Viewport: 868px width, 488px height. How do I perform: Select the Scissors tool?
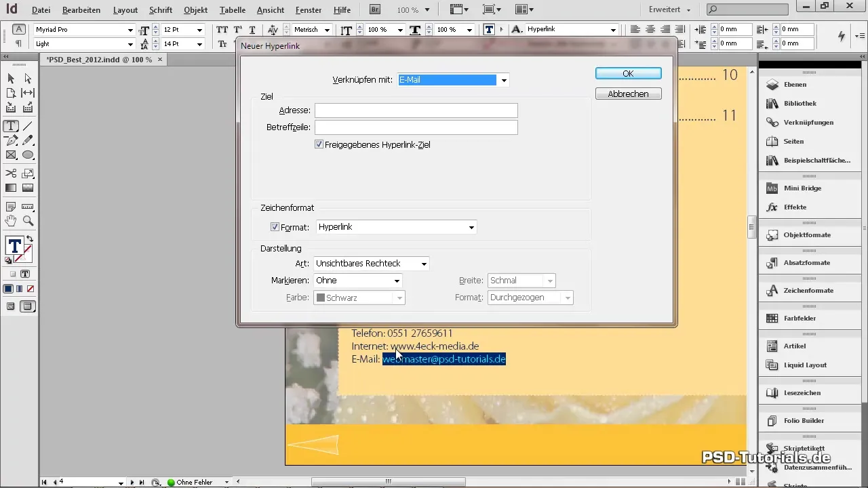click(x=11, y=174)
